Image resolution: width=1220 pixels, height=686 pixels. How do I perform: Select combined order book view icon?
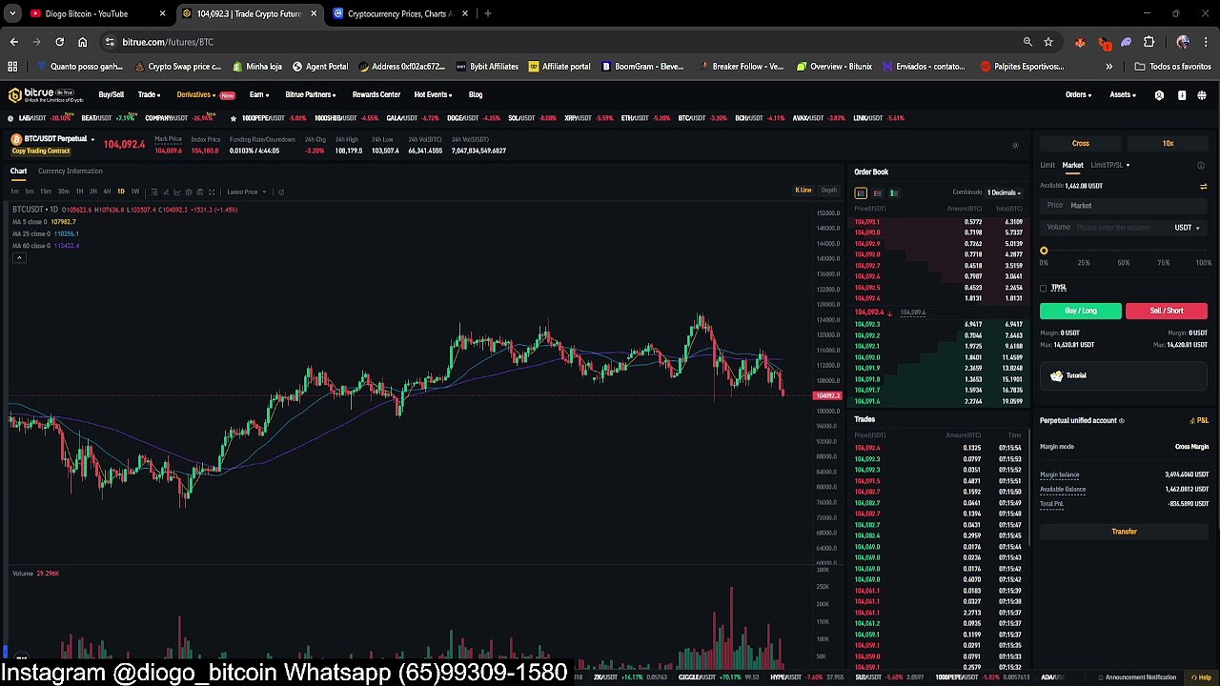(x=861, y=192)
